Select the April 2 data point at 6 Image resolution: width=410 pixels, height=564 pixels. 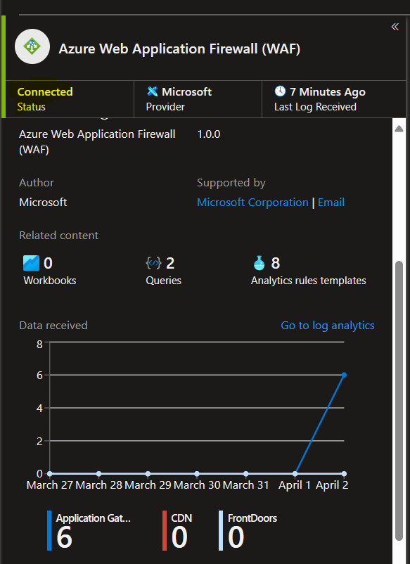pos(344,375)
